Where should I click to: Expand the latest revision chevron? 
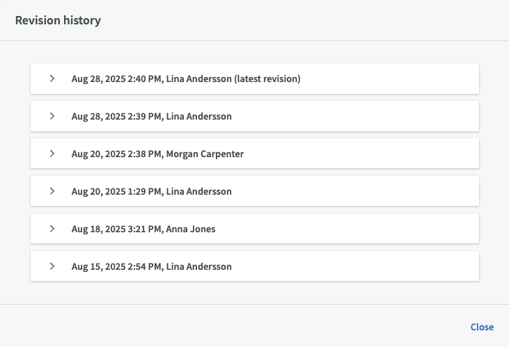pos(52,79)
